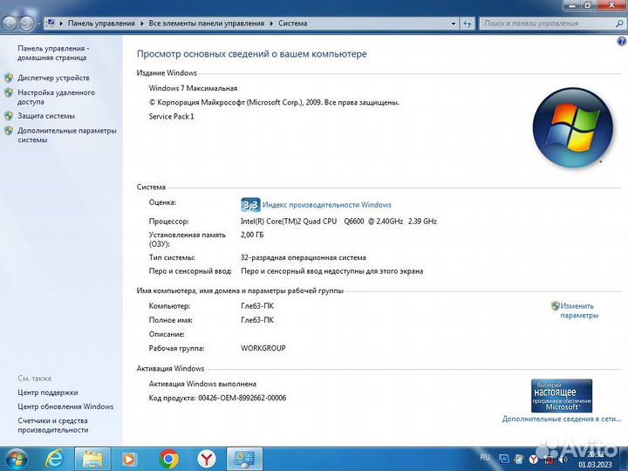Select the Система breadcrumb
The image size is (628, 471).
tap(293, 24)
